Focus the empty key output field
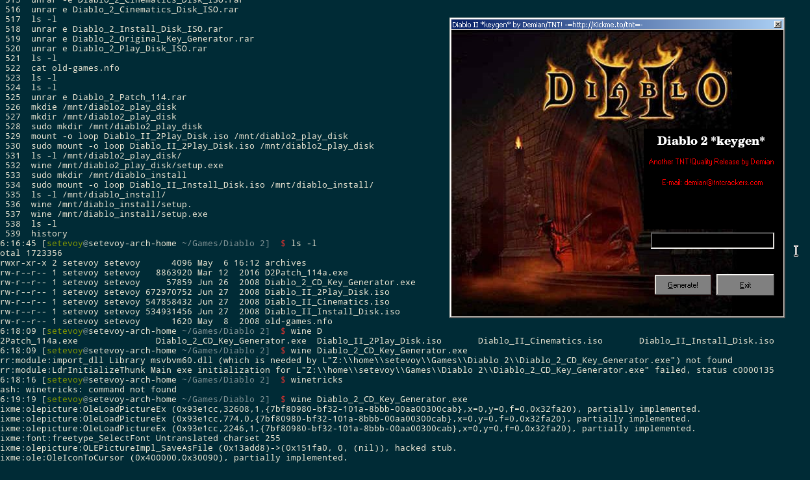 coord(712,240)
